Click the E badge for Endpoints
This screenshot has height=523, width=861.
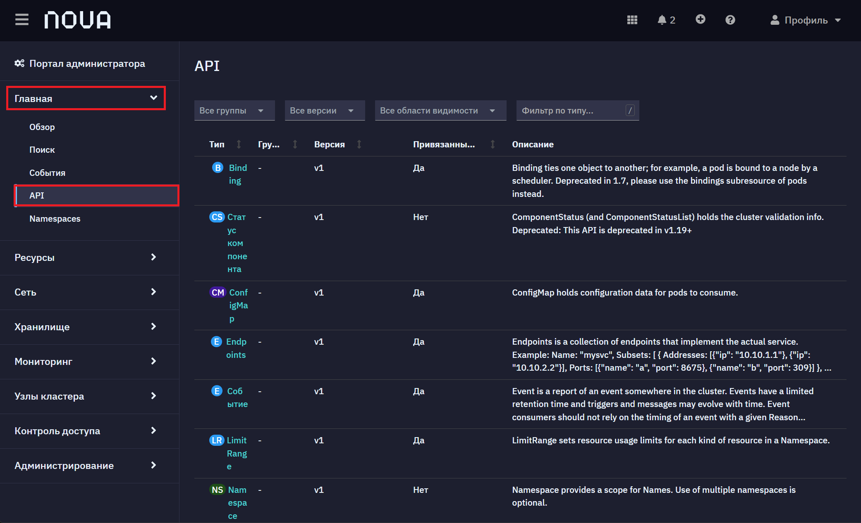216,341
